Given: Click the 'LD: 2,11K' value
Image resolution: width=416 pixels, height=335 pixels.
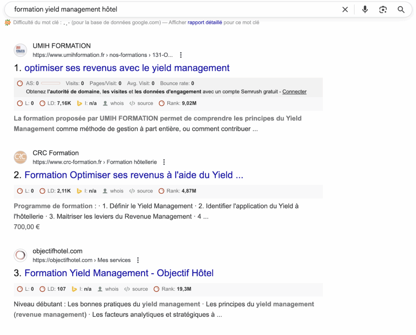Looking at the screenshot, I should pos(59,191).
